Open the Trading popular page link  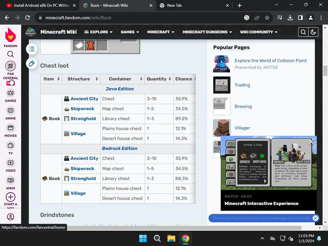242,85
